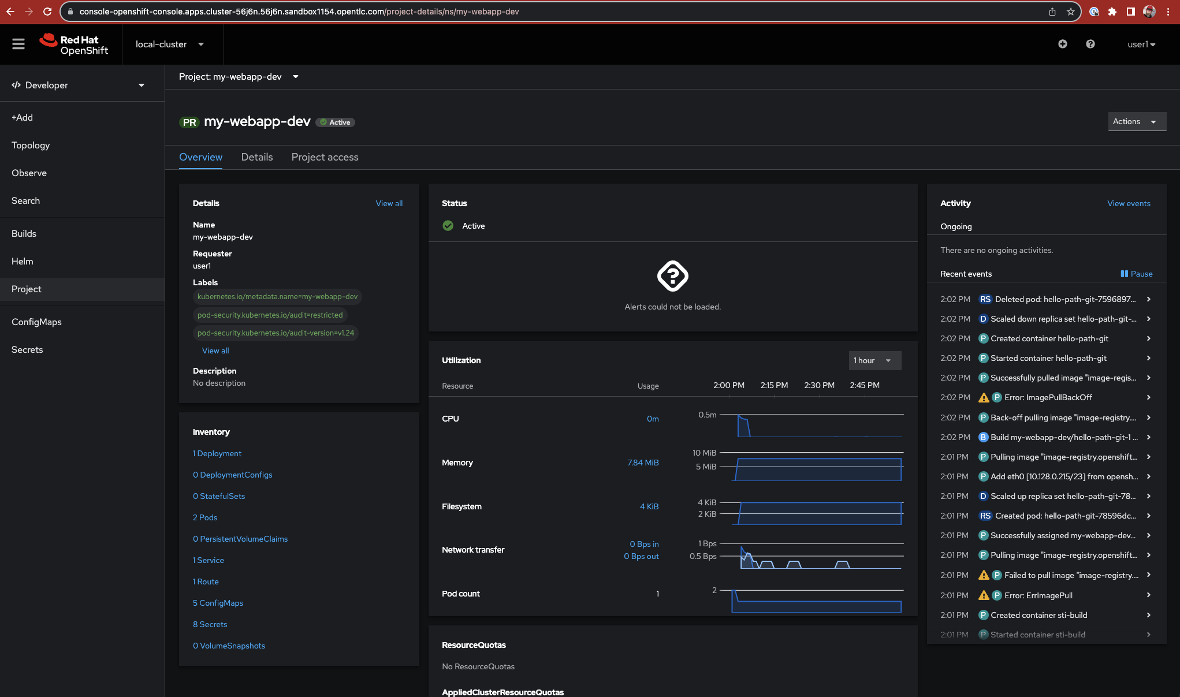Open the user1 account menu
The width and height of the screenshot is (1180, 697).
point(1141,44)
